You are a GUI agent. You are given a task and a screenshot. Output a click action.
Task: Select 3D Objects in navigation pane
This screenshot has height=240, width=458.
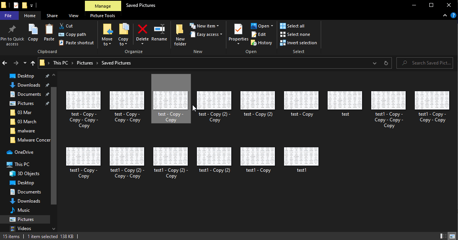pyautogui.click(x=28, y=174)
